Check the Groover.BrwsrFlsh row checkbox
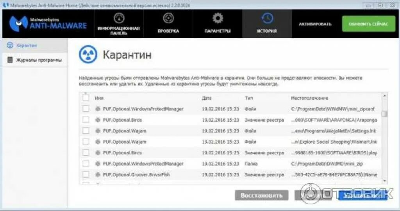 coord(86,175)
